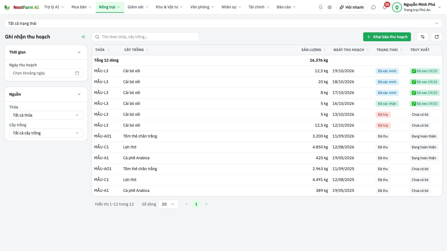This screenshot has height=251, width=447.
Task: Click the Đã xác nhận status badge
Action: 387,104
